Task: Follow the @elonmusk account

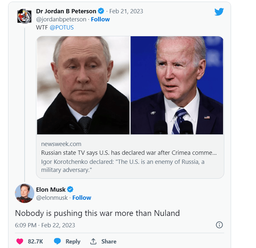Action: pyautogui.click(x=82, y=198)
